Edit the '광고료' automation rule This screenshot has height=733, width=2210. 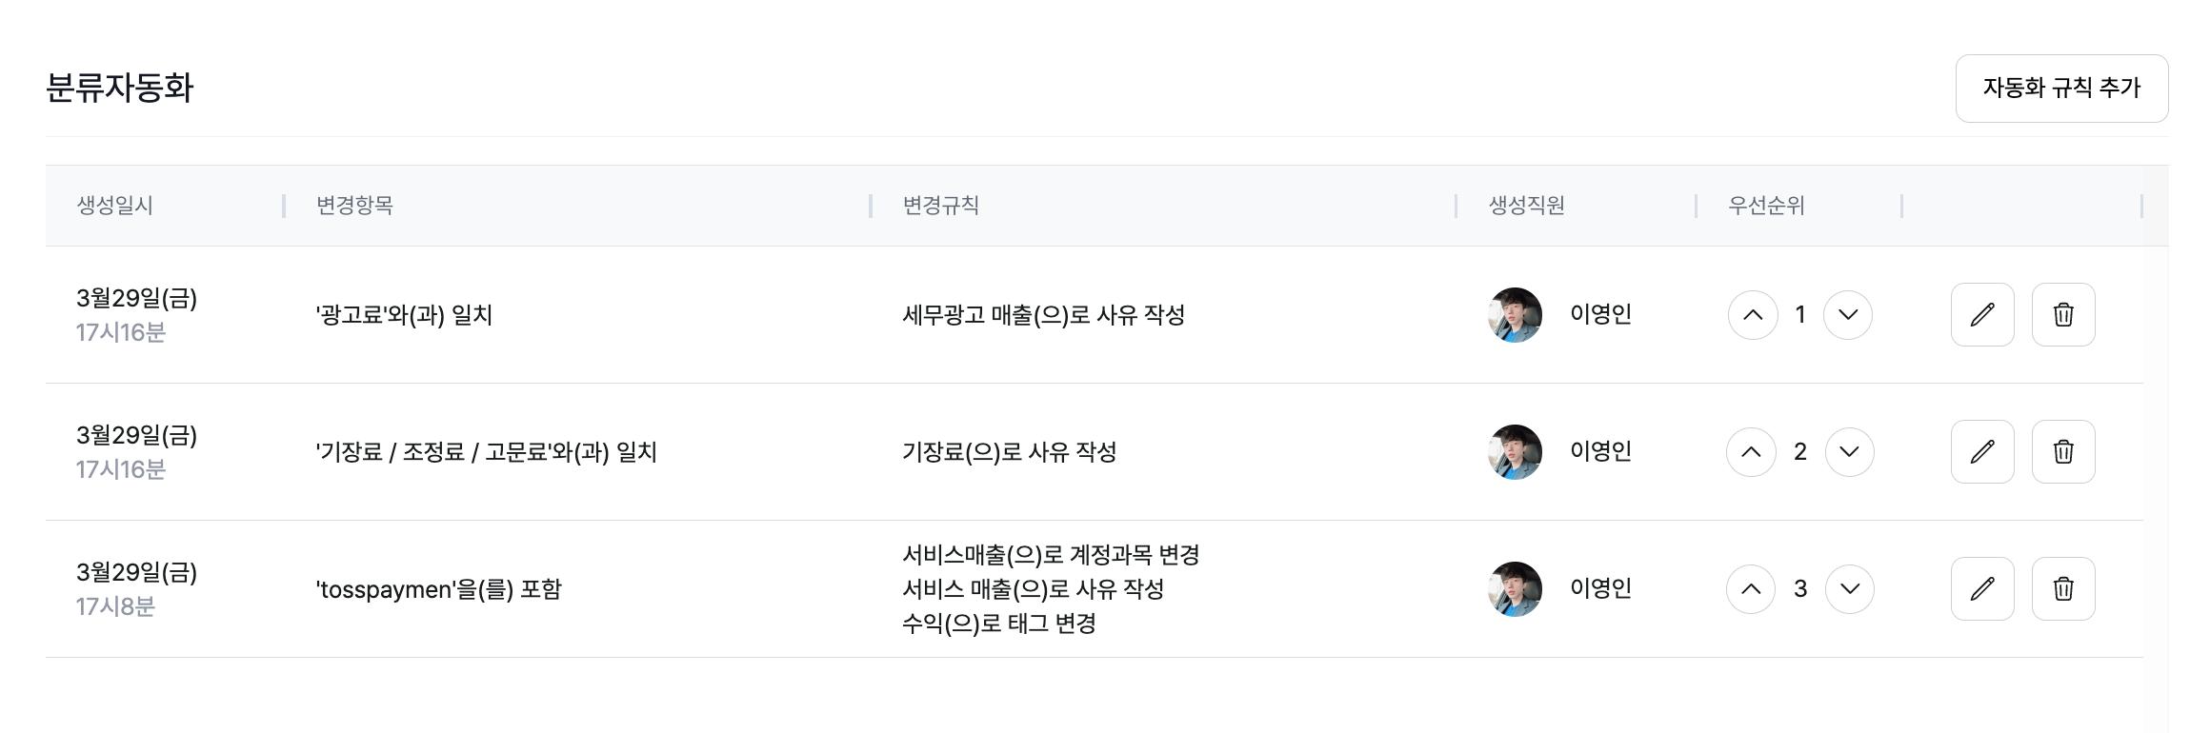click(x=1982, y=314)
